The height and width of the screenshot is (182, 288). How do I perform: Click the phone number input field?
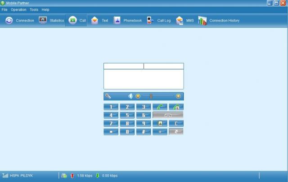coord(123,66)
